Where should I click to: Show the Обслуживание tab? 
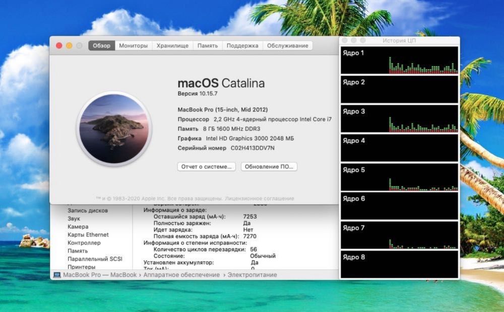coord(288,46)
